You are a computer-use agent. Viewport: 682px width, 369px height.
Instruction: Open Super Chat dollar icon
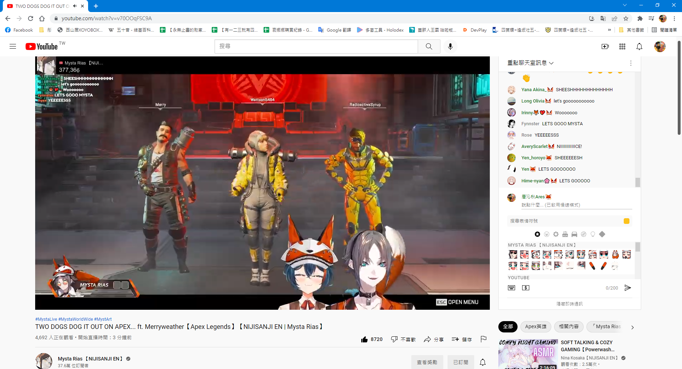[526, 288]
